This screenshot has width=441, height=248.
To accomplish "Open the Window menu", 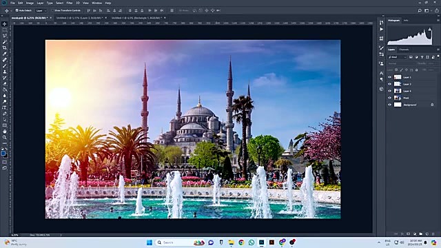I will 96,3.
